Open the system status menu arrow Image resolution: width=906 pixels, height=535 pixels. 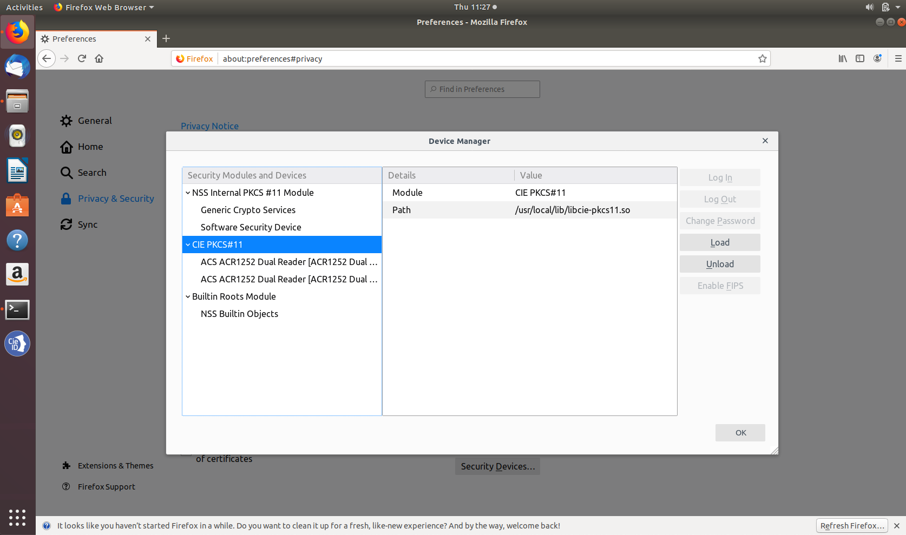coord(898,7)
